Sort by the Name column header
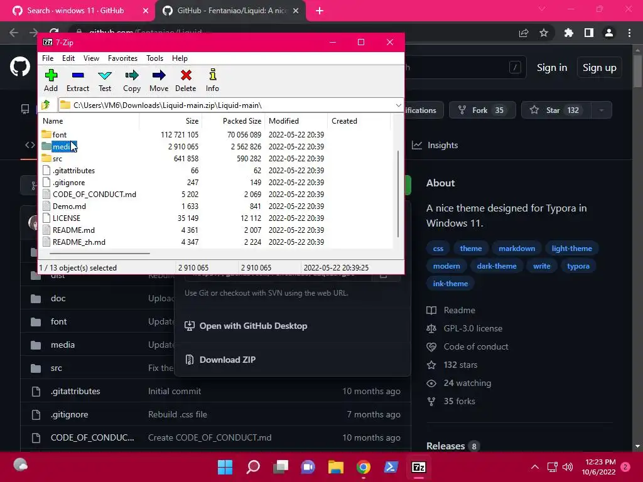 tap(89, 121)
